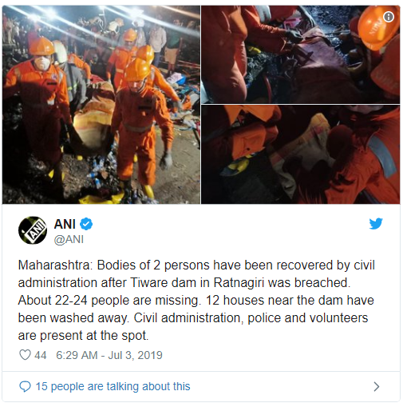Click the image info icon

tap(389, 17)
